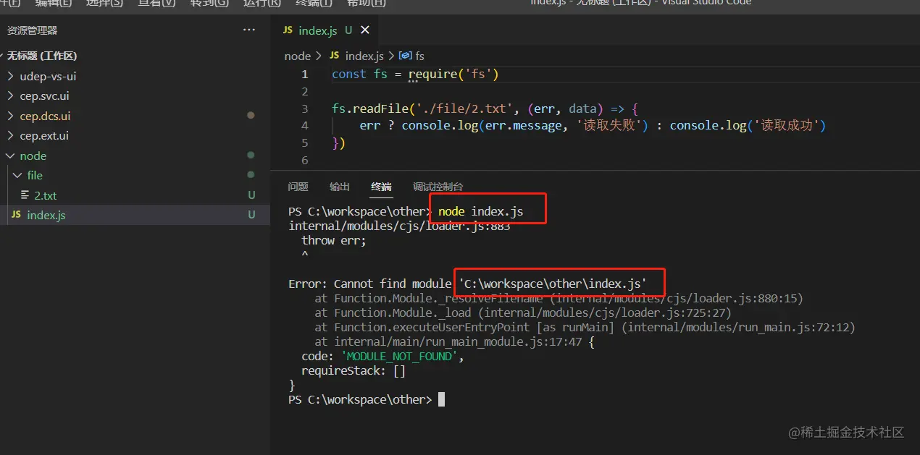Open the 调试控制台 panel tab
Viewport: 920px width, 455px height.
pyautogui.click(x=438, y=187)
